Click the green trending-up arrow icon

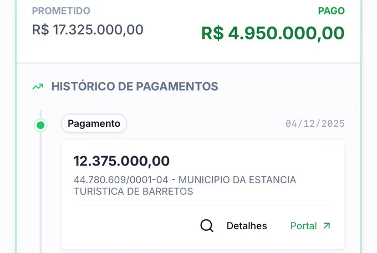click(38, 86)
